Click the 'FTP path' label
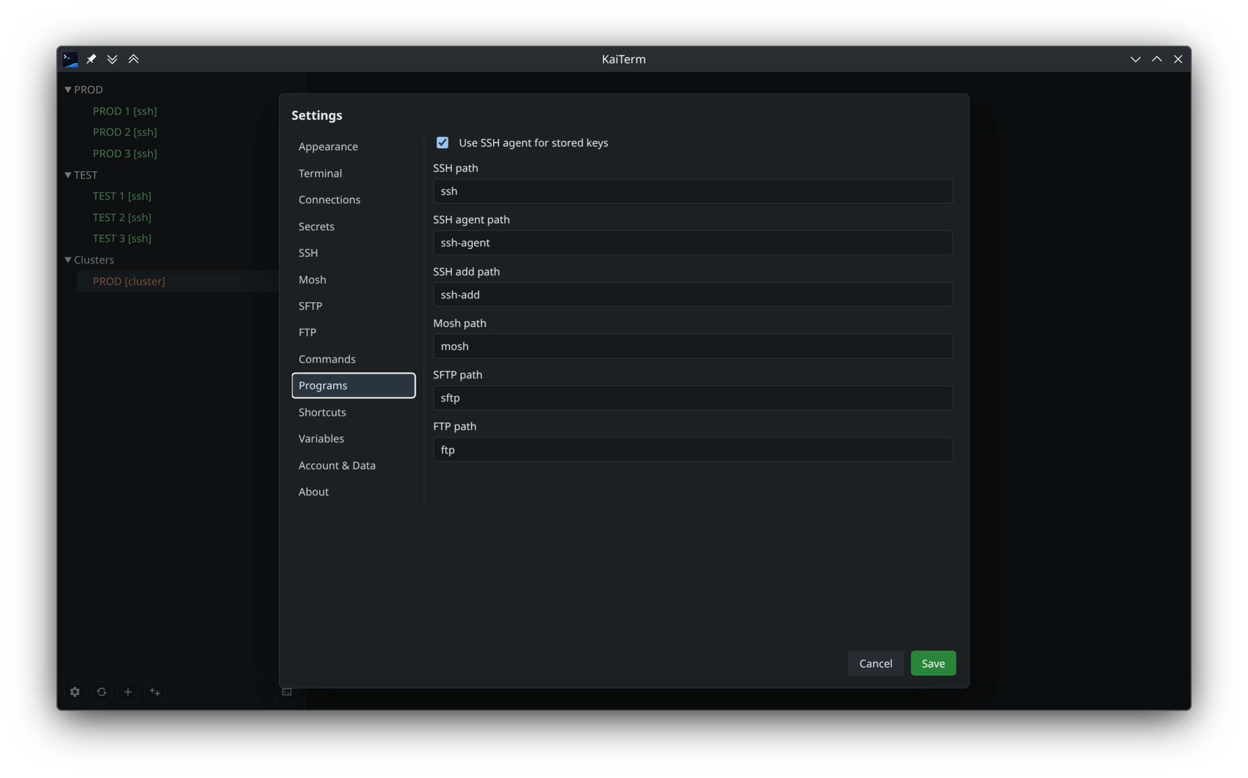This screenshot has height=778, width=1248. pyautogui.click(x=454, y=426)
